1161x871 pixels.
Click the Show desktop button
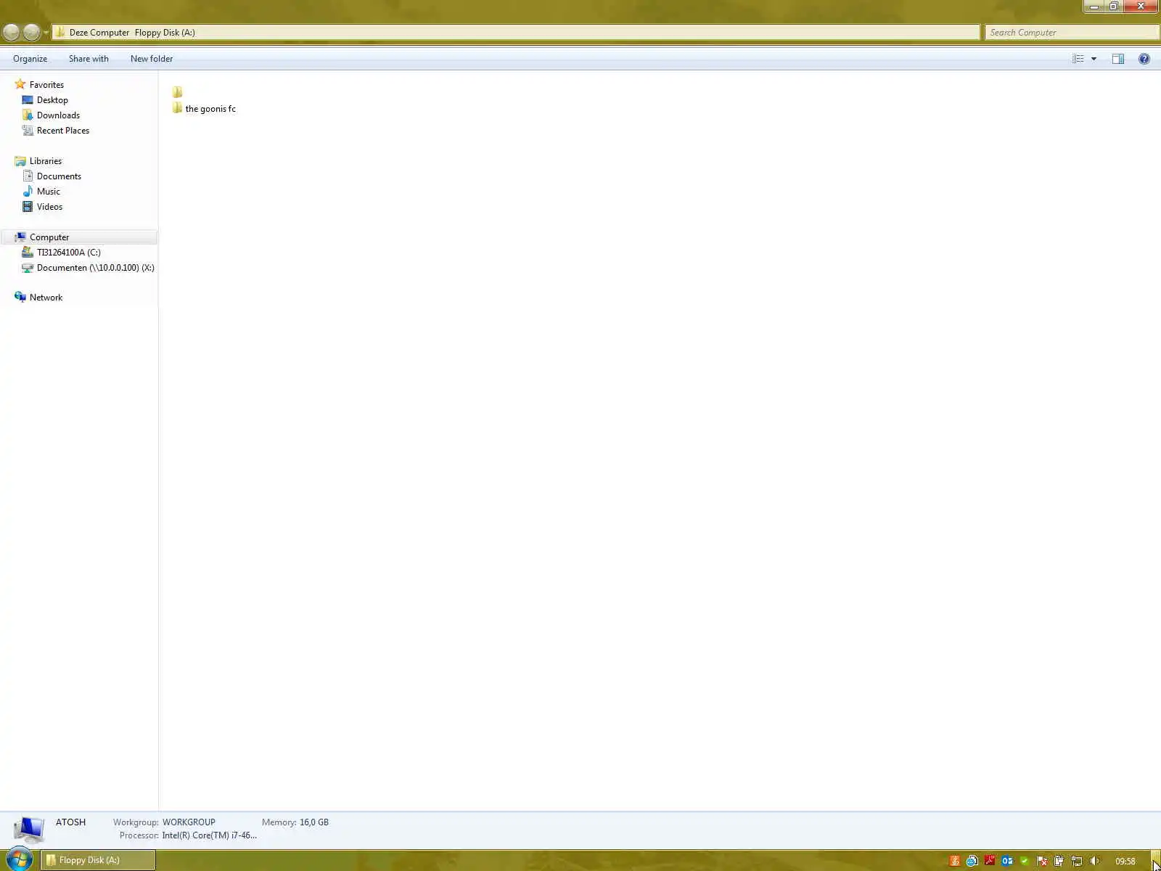click(1155, 861)
